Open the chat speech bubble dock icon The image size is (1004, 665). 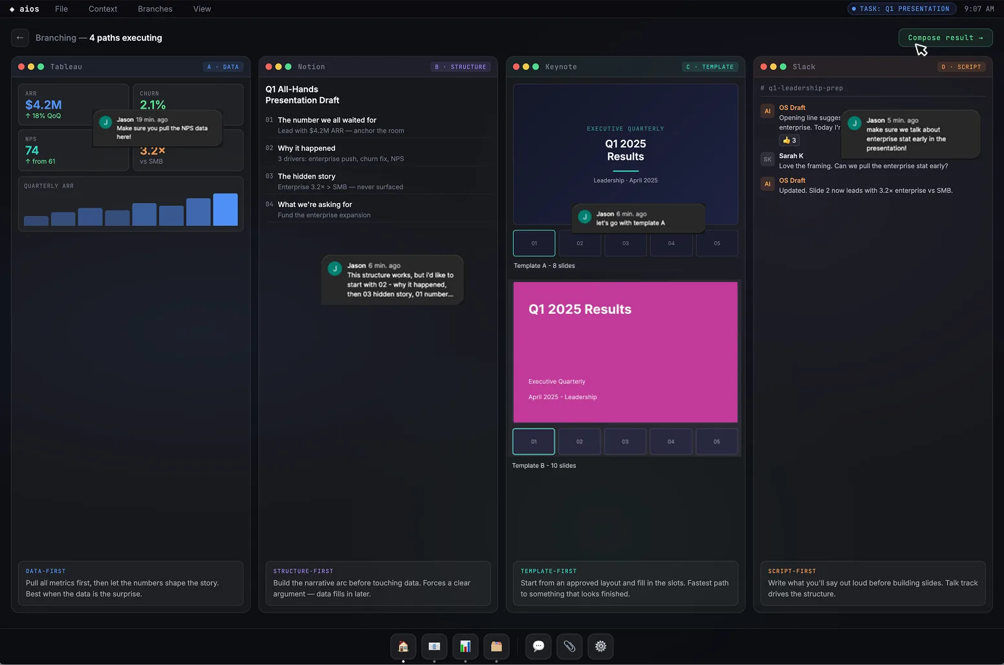coord(538,646)
